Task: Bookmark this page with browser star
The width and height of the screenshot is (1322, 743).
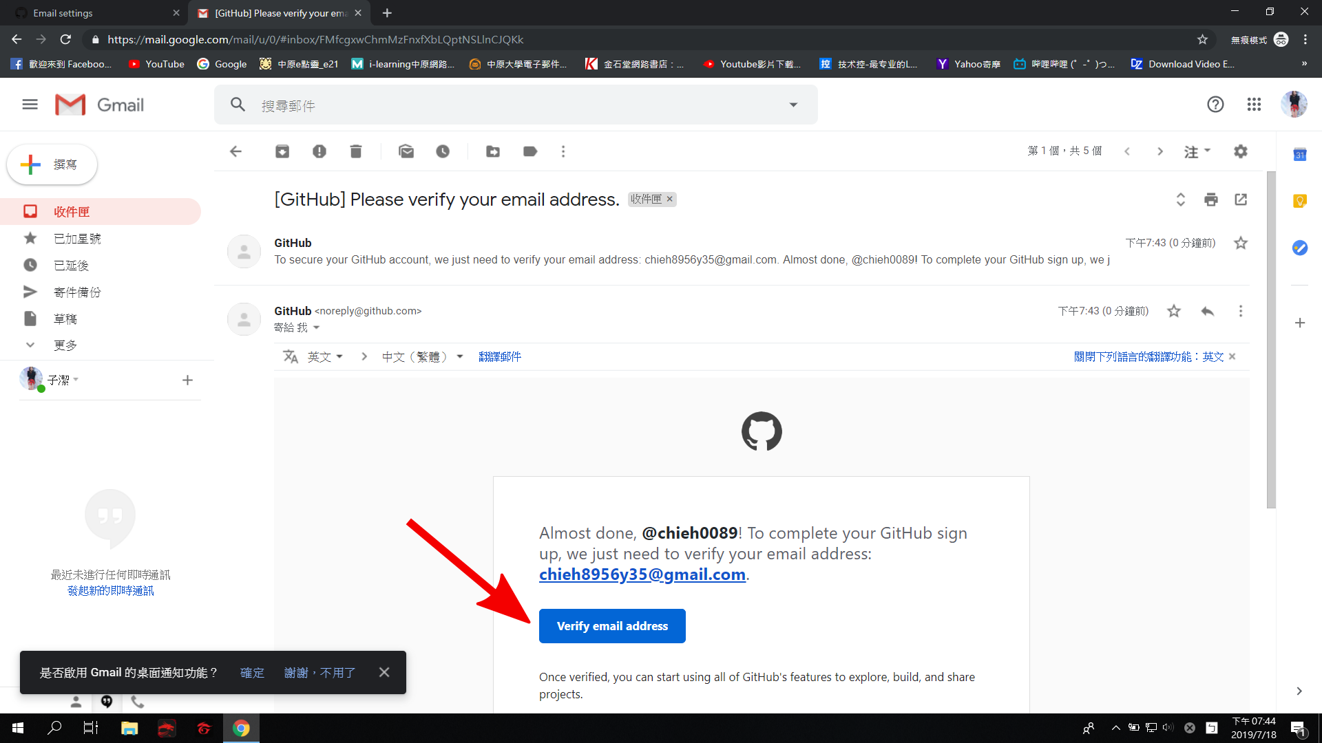Action: pos(1202,39)
